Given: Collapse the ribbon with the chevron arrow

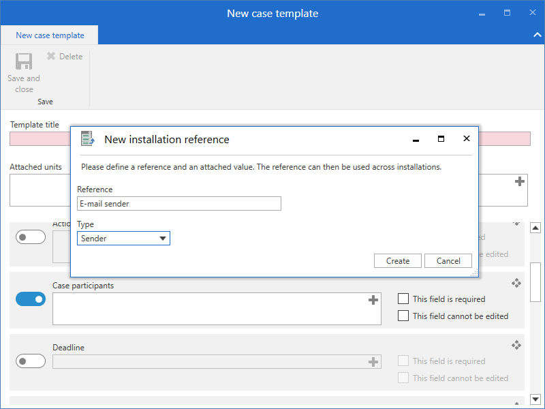Looking at the screenshot, I should [x=535, y=35].
